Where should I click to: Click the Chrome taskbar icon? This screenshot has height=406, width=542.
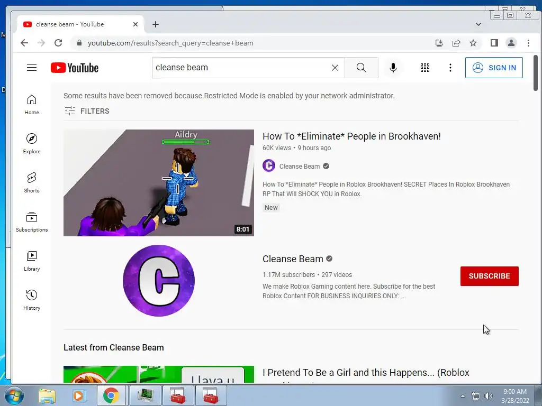pos(111,395)
